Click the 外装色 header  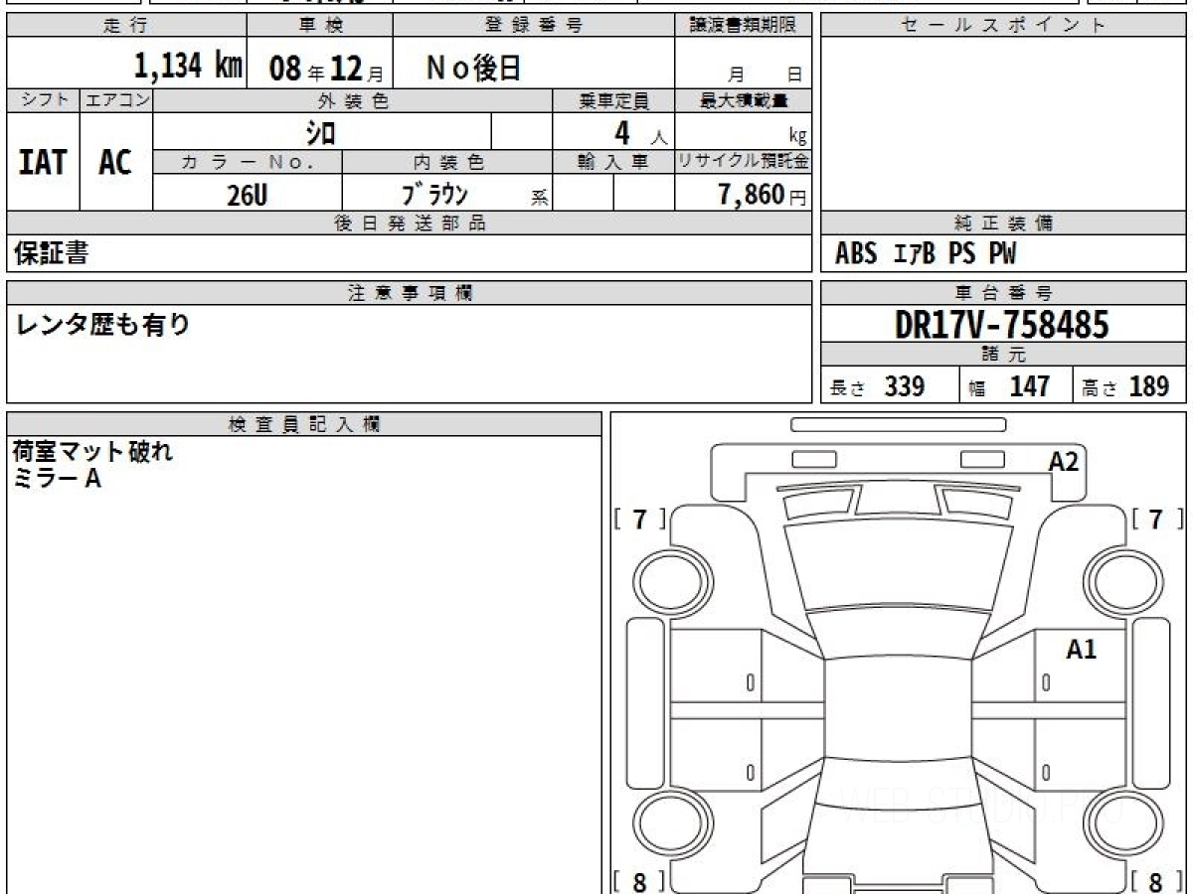(353, 100)
